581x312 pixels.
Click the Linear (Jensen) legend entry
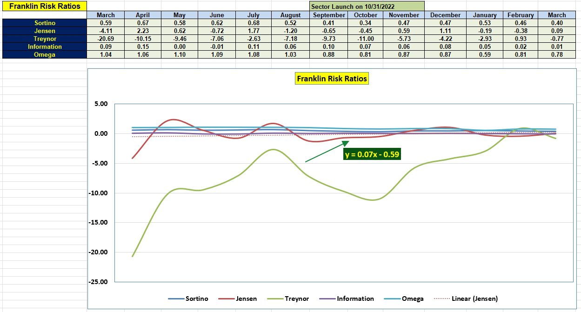465,299
